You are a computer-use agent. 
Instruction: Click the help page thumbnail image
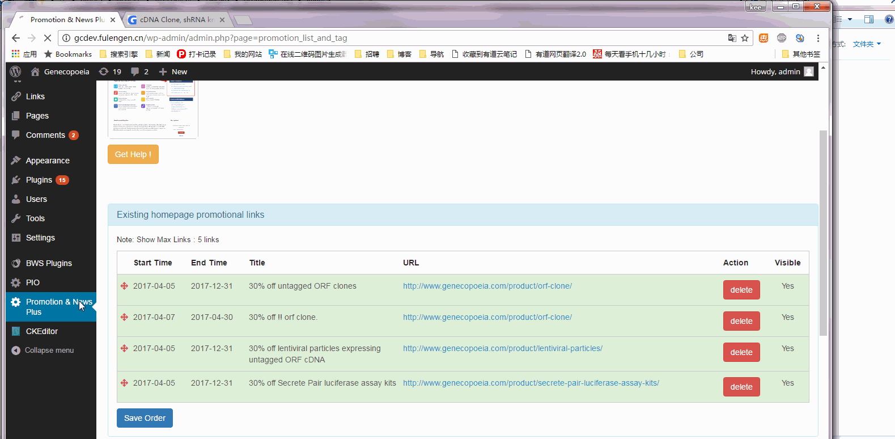coord(153,109)
